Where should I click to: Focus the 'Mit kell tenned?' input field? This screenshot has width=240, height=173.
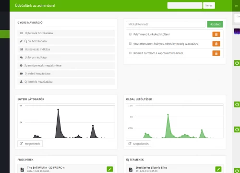coord(166,24)
